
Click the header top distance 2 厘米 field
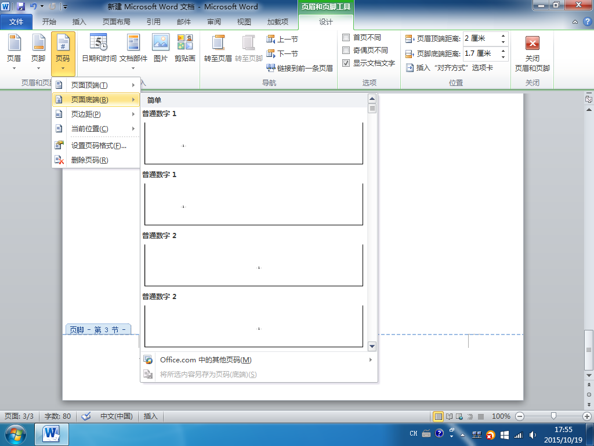pyautogui.click(x=481, y=38)
